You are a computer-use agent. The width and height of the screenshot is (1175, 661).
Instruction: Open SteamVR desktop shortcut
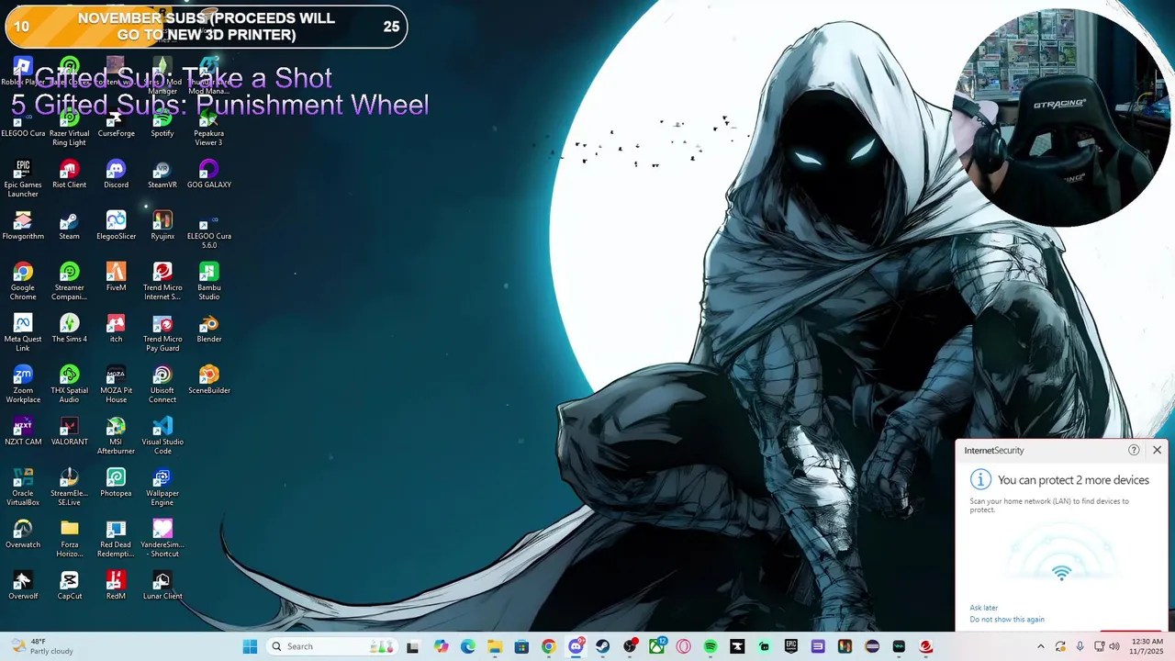click(x=162, y=174)
